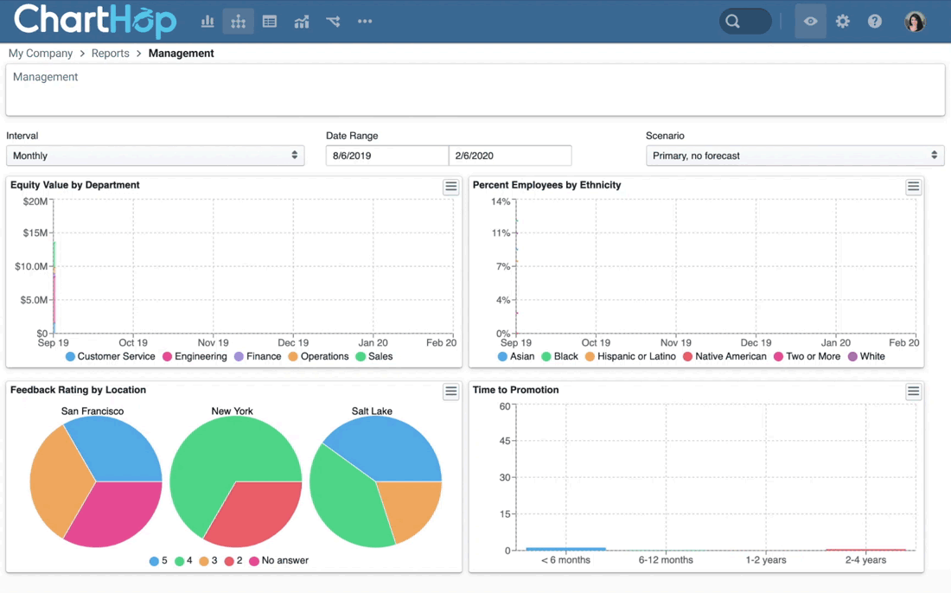951x593 pixels.
Task: Open the Equity Value by Department chart menu
Action: coord(450,186)
